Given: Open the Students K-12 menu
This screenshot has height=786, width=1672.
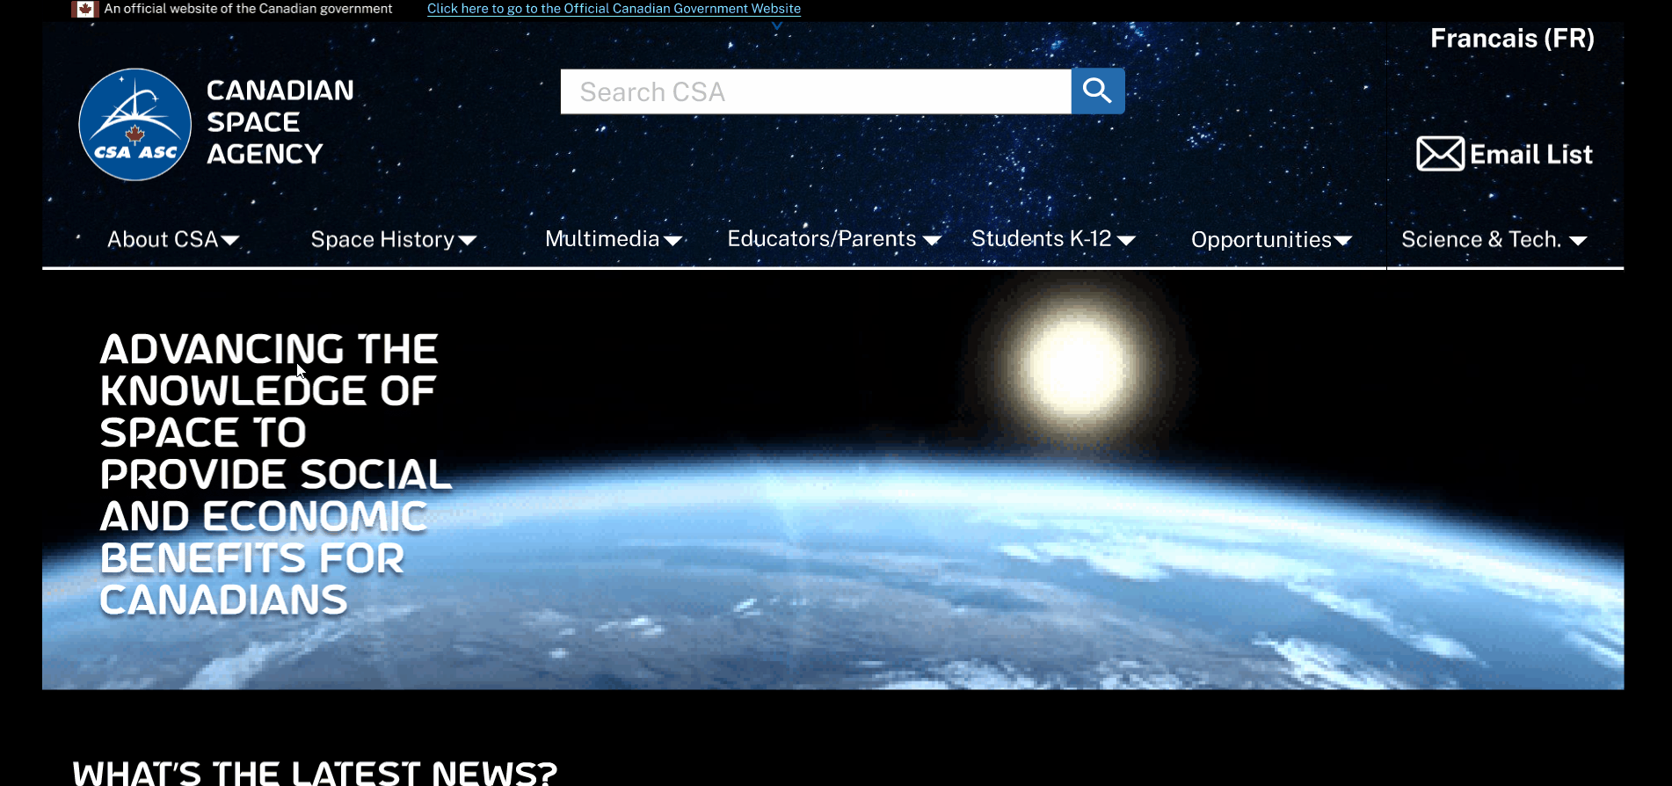Looking at the screenshot, I should click(1053, 239).
